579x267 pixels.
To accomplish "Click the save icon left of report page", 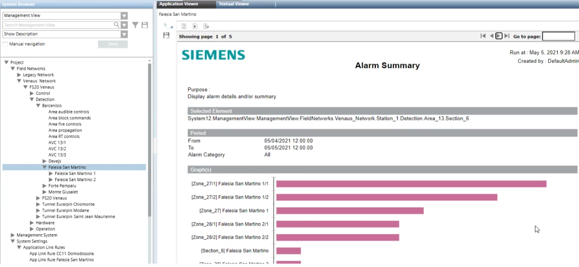I will 166,36.
